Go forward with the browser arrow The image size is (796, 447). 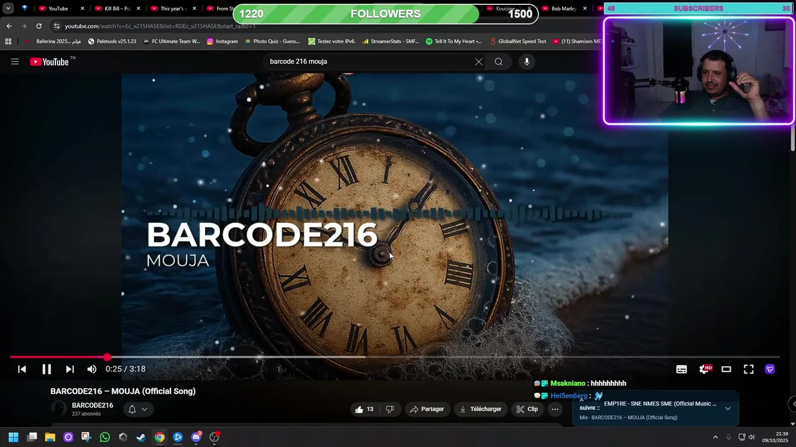point(24,26)
